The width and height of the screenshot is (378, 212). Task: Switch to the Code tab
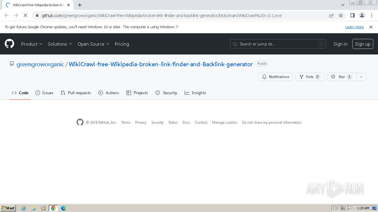[20, 93]
